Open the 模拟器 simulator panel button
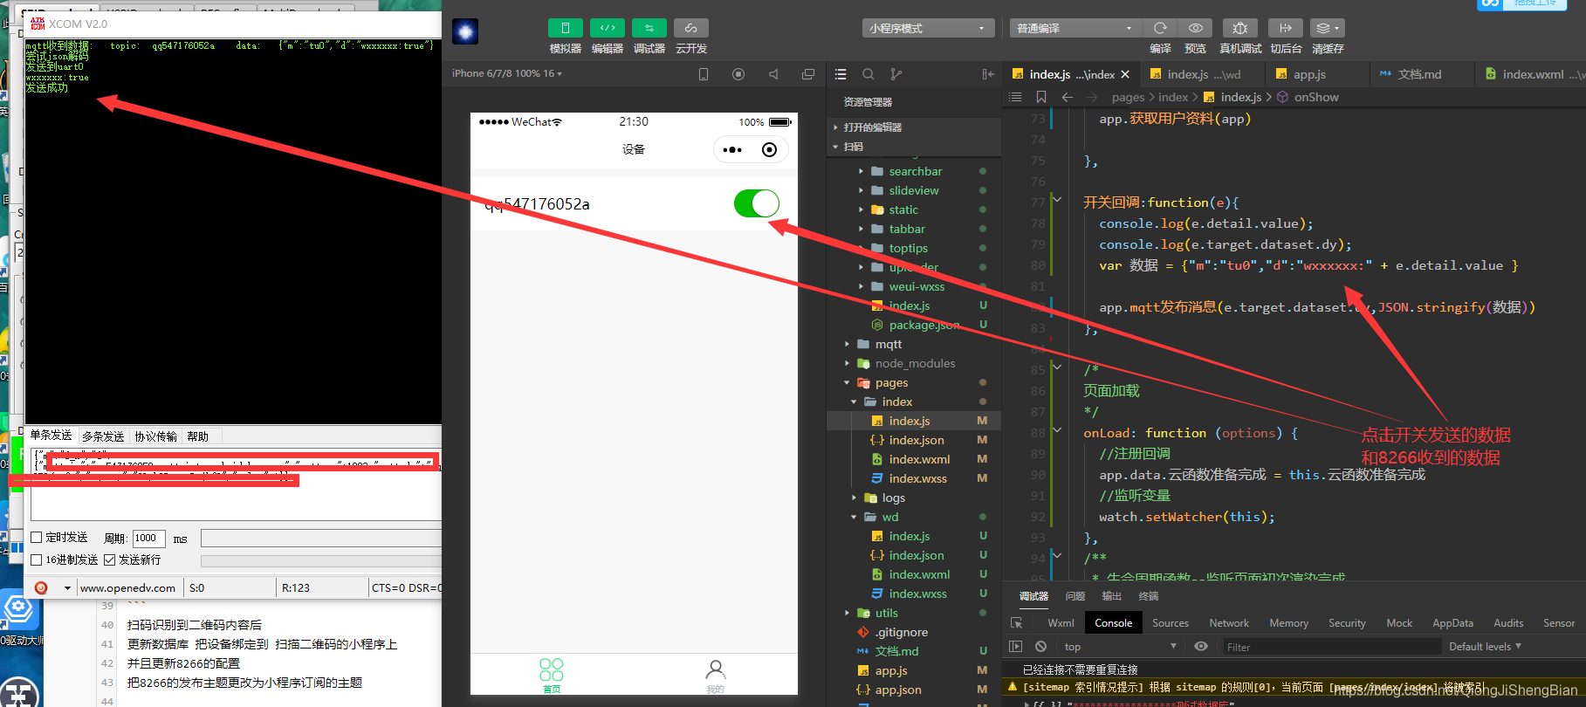Viewport: 1586px width, 707px height. click(565, 28)
